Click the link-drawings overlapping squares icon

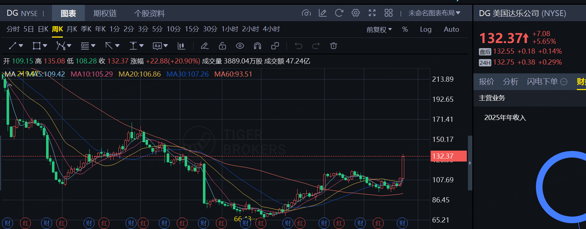275,46
